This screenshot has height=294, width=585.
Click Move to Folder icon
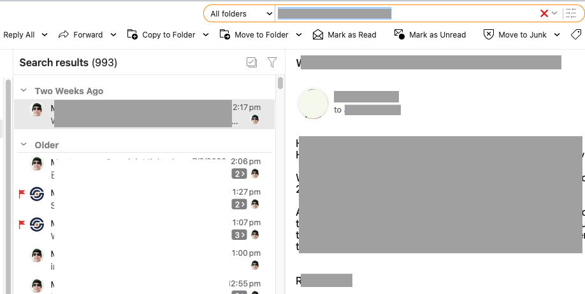(x=225, y=35)
